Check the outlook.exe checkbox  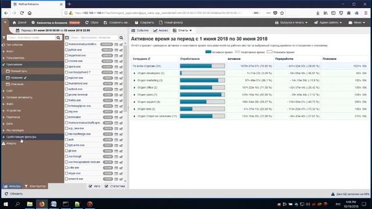[x=67, y=89]
